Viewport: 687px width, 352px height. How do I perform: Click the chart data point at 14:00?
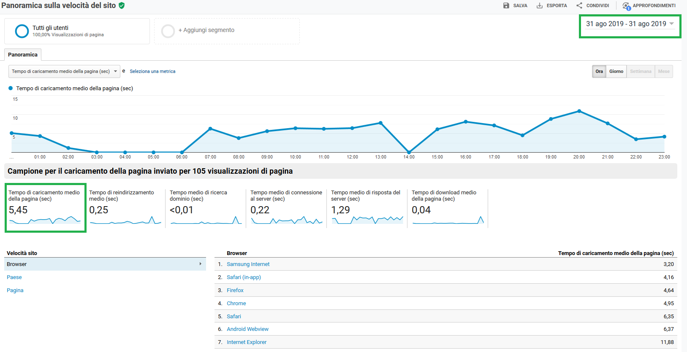click(x=409, y=152)
